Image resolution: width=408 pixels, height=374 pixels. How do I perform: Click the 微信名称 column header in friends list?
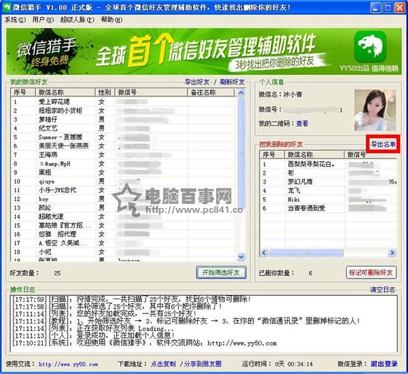click(x=65, y=92)
